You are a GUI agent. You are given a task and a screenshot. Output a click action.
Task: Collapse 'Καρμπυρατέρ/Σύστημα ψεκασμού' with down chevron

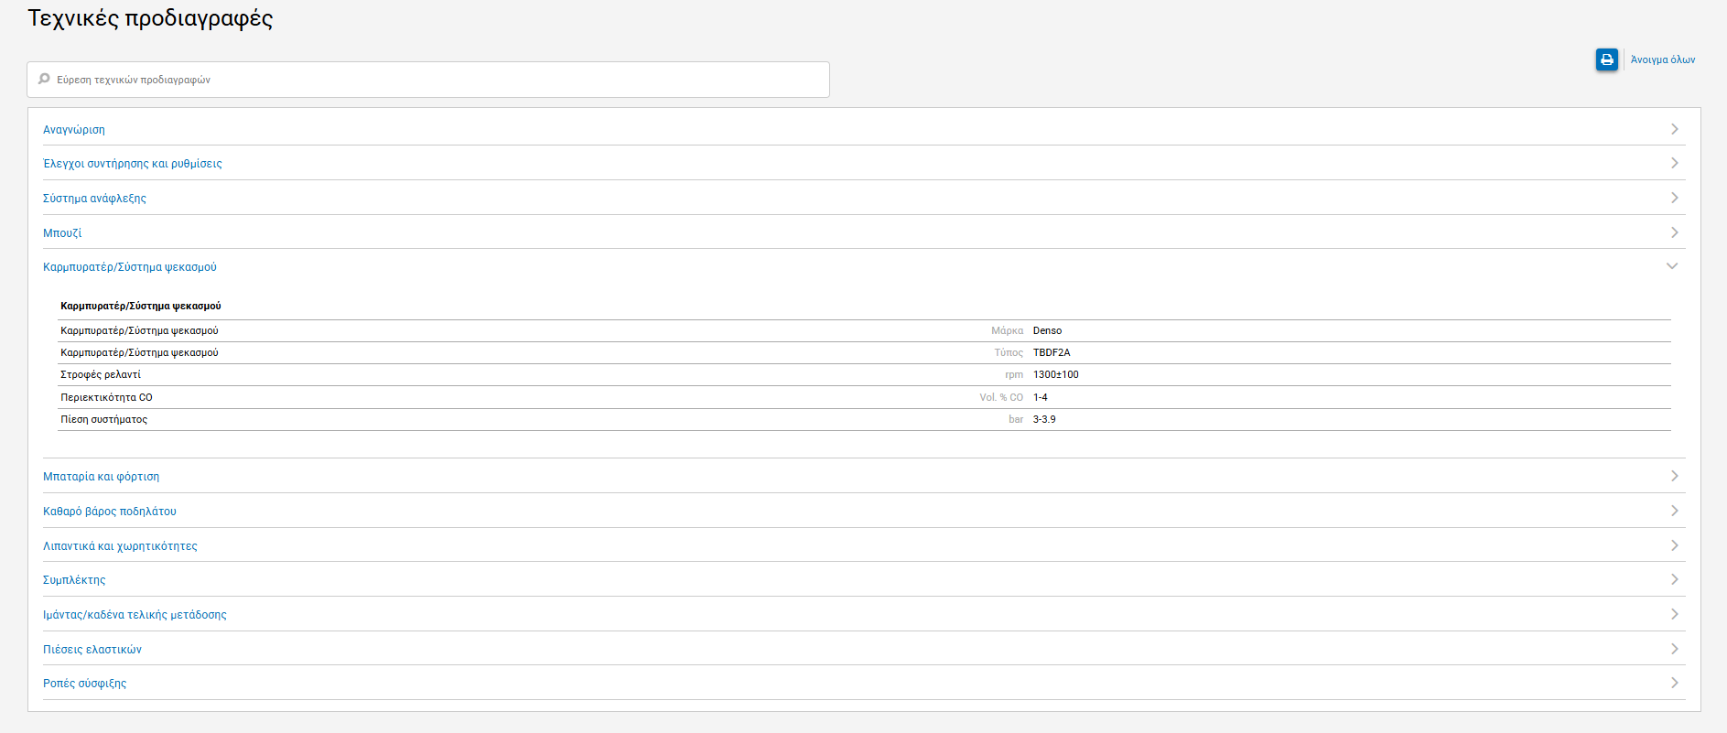click(1672, 266)
